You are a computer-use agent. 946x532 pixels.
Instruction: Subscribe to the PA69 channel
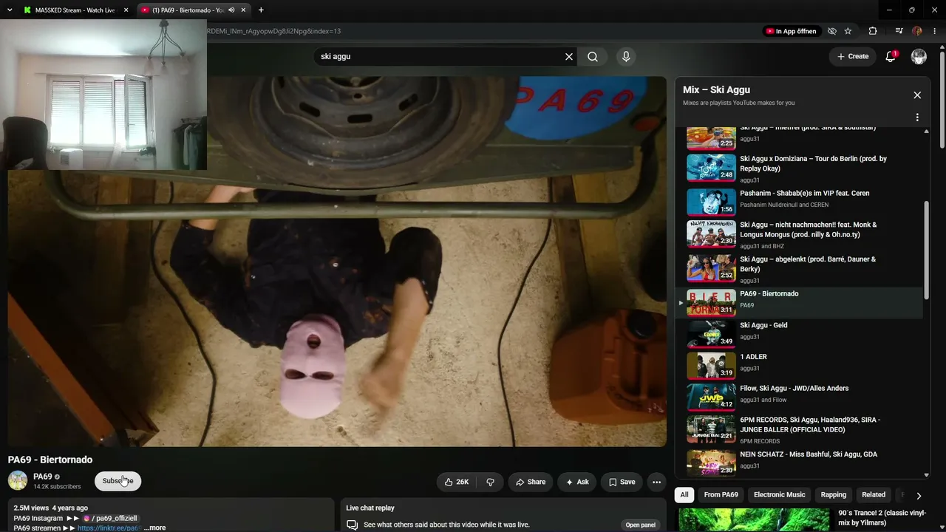(118, 481)
